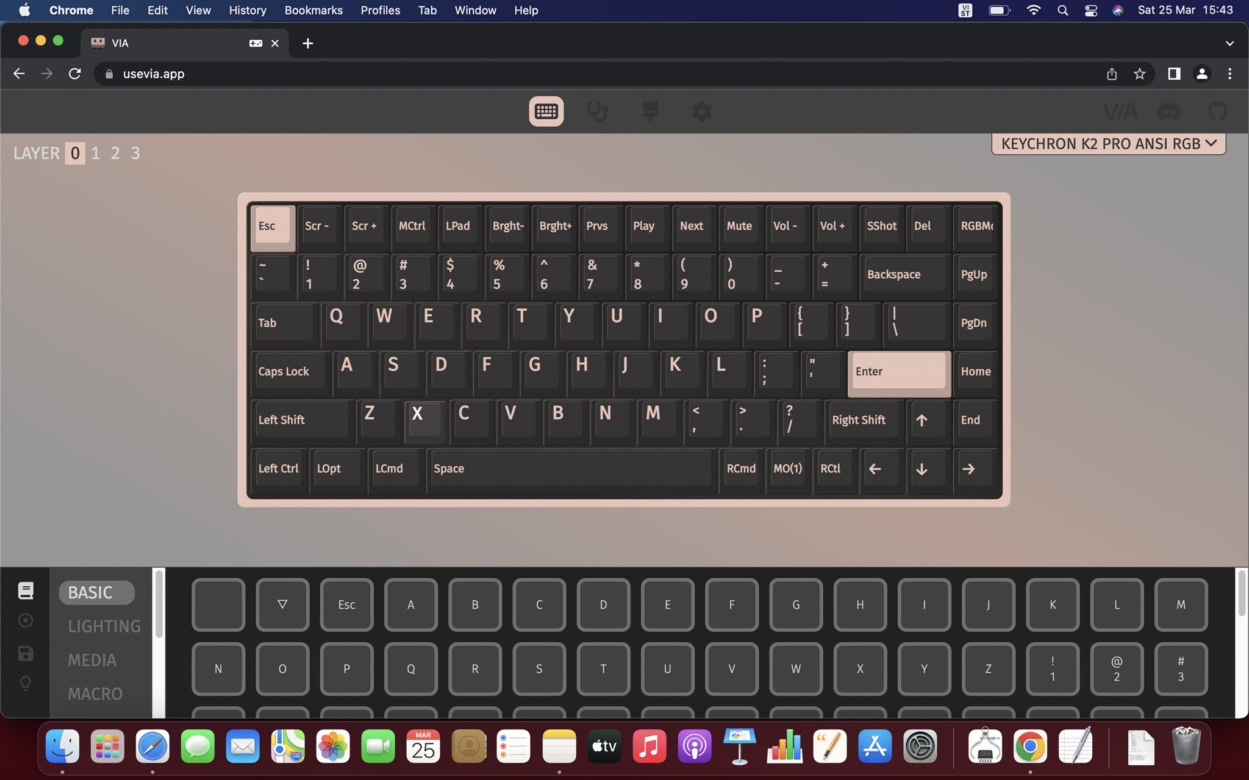Viewport: 1249px width, 780px height.
Task: Select the configure keyboard icon
Action: (546, 112)
